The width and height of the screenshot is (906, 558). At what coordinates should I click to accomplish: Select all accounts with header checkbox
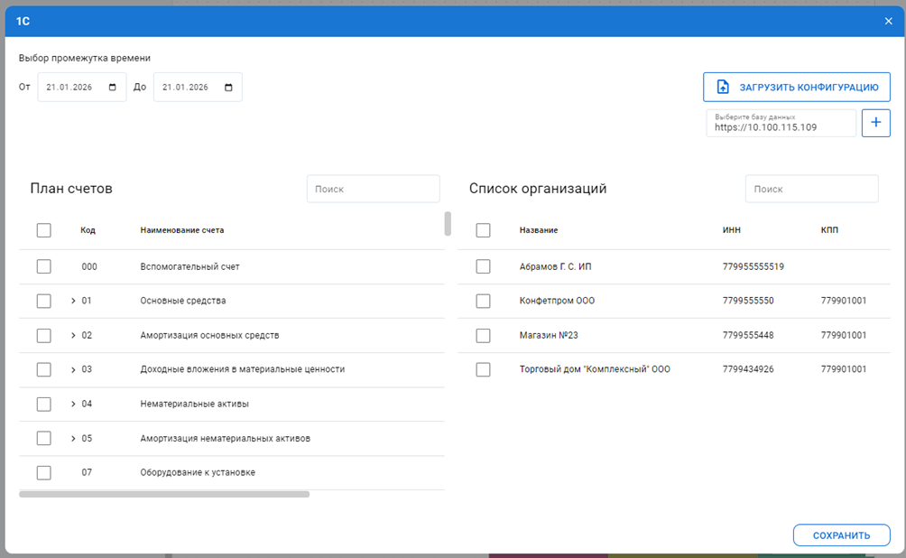44,230
